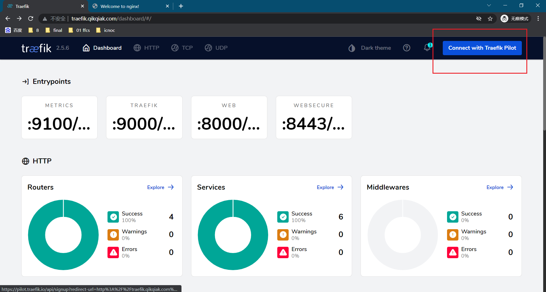Image resolution: width=546 pixels, height=292 pixels.
Task: Open the Dashboard nav tab
Action: tap(102, 48)
